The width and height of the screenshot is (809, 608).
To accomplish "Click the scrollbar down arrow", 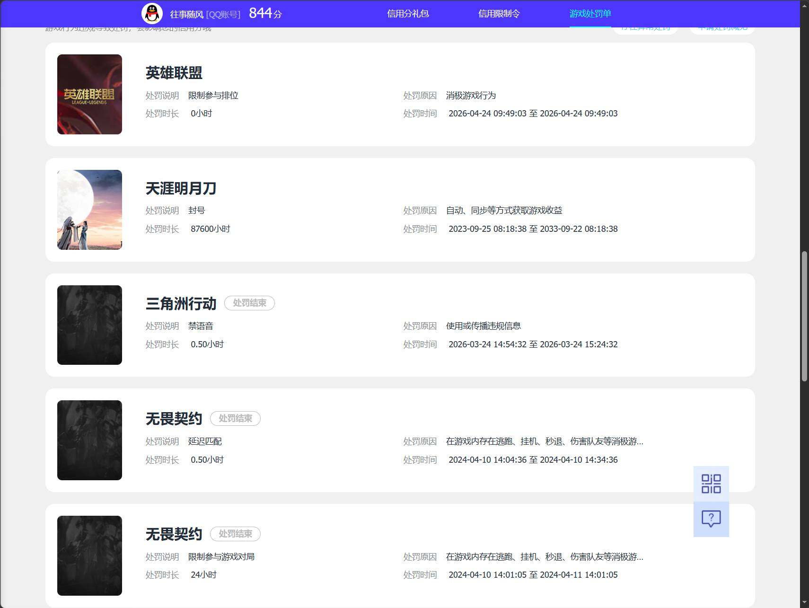I will click(x=804, y=603).
